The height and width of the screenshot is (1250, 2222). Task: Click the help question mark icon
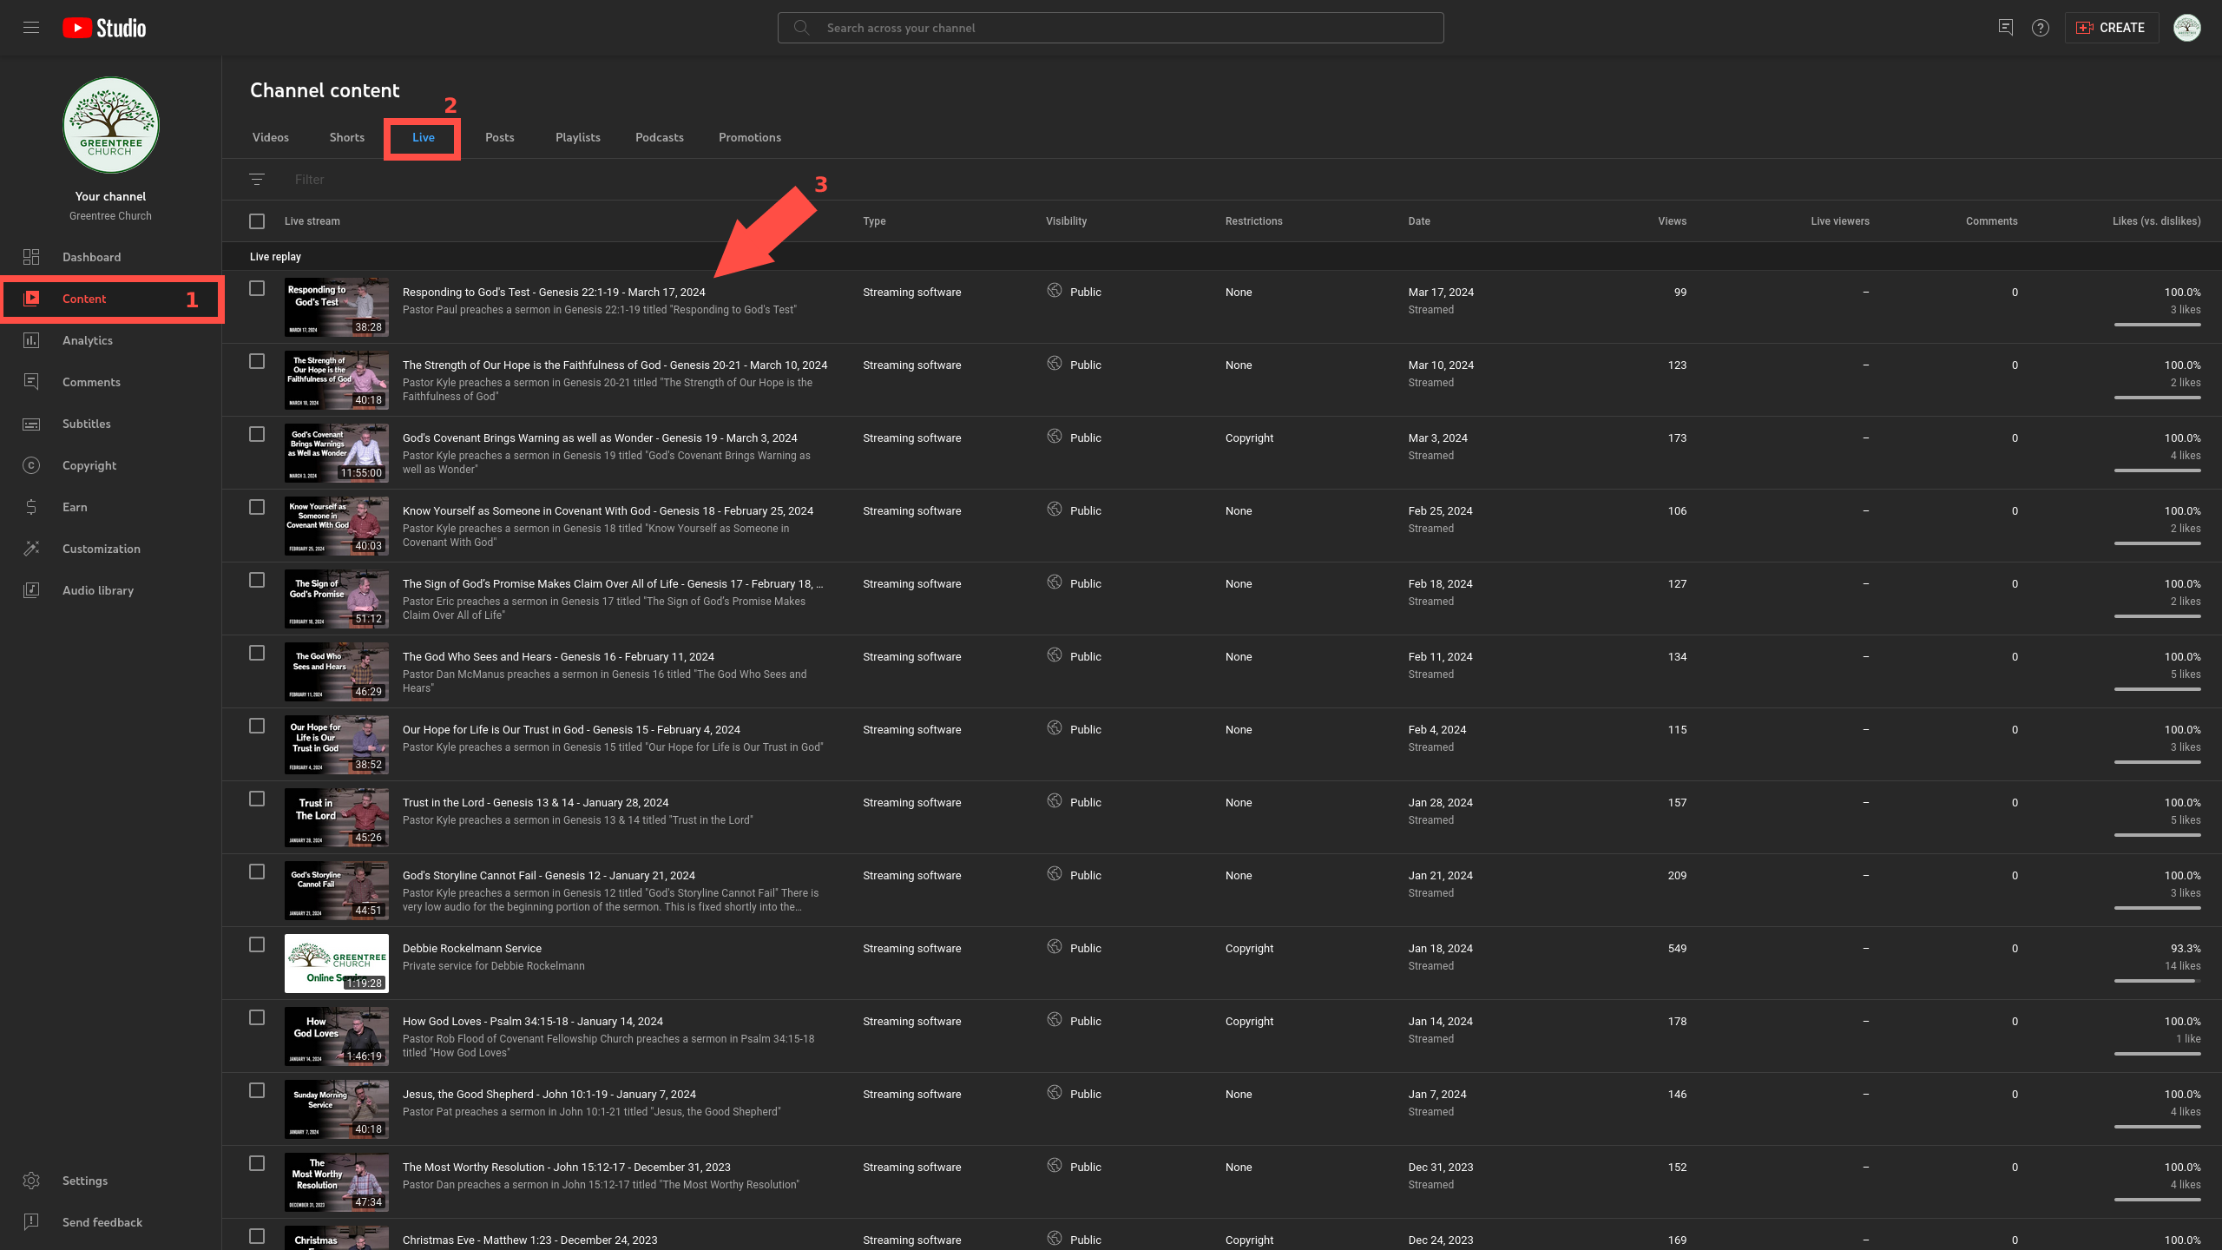2041,28
